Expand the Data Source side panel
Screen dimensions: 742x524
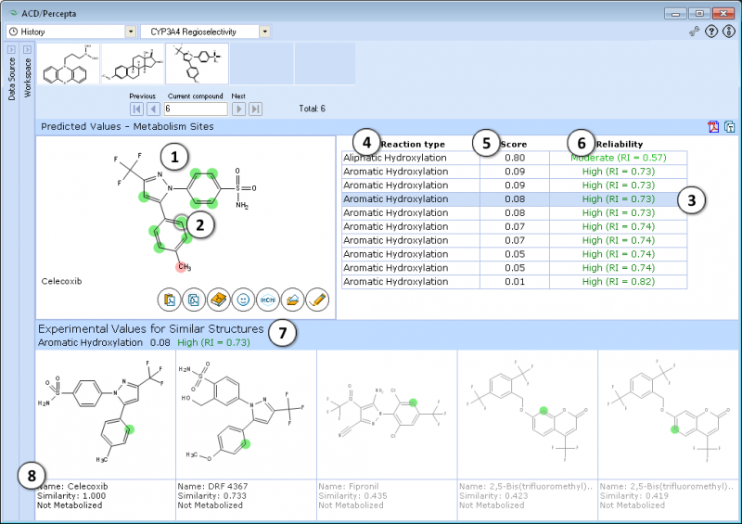[x=11, y=49]
